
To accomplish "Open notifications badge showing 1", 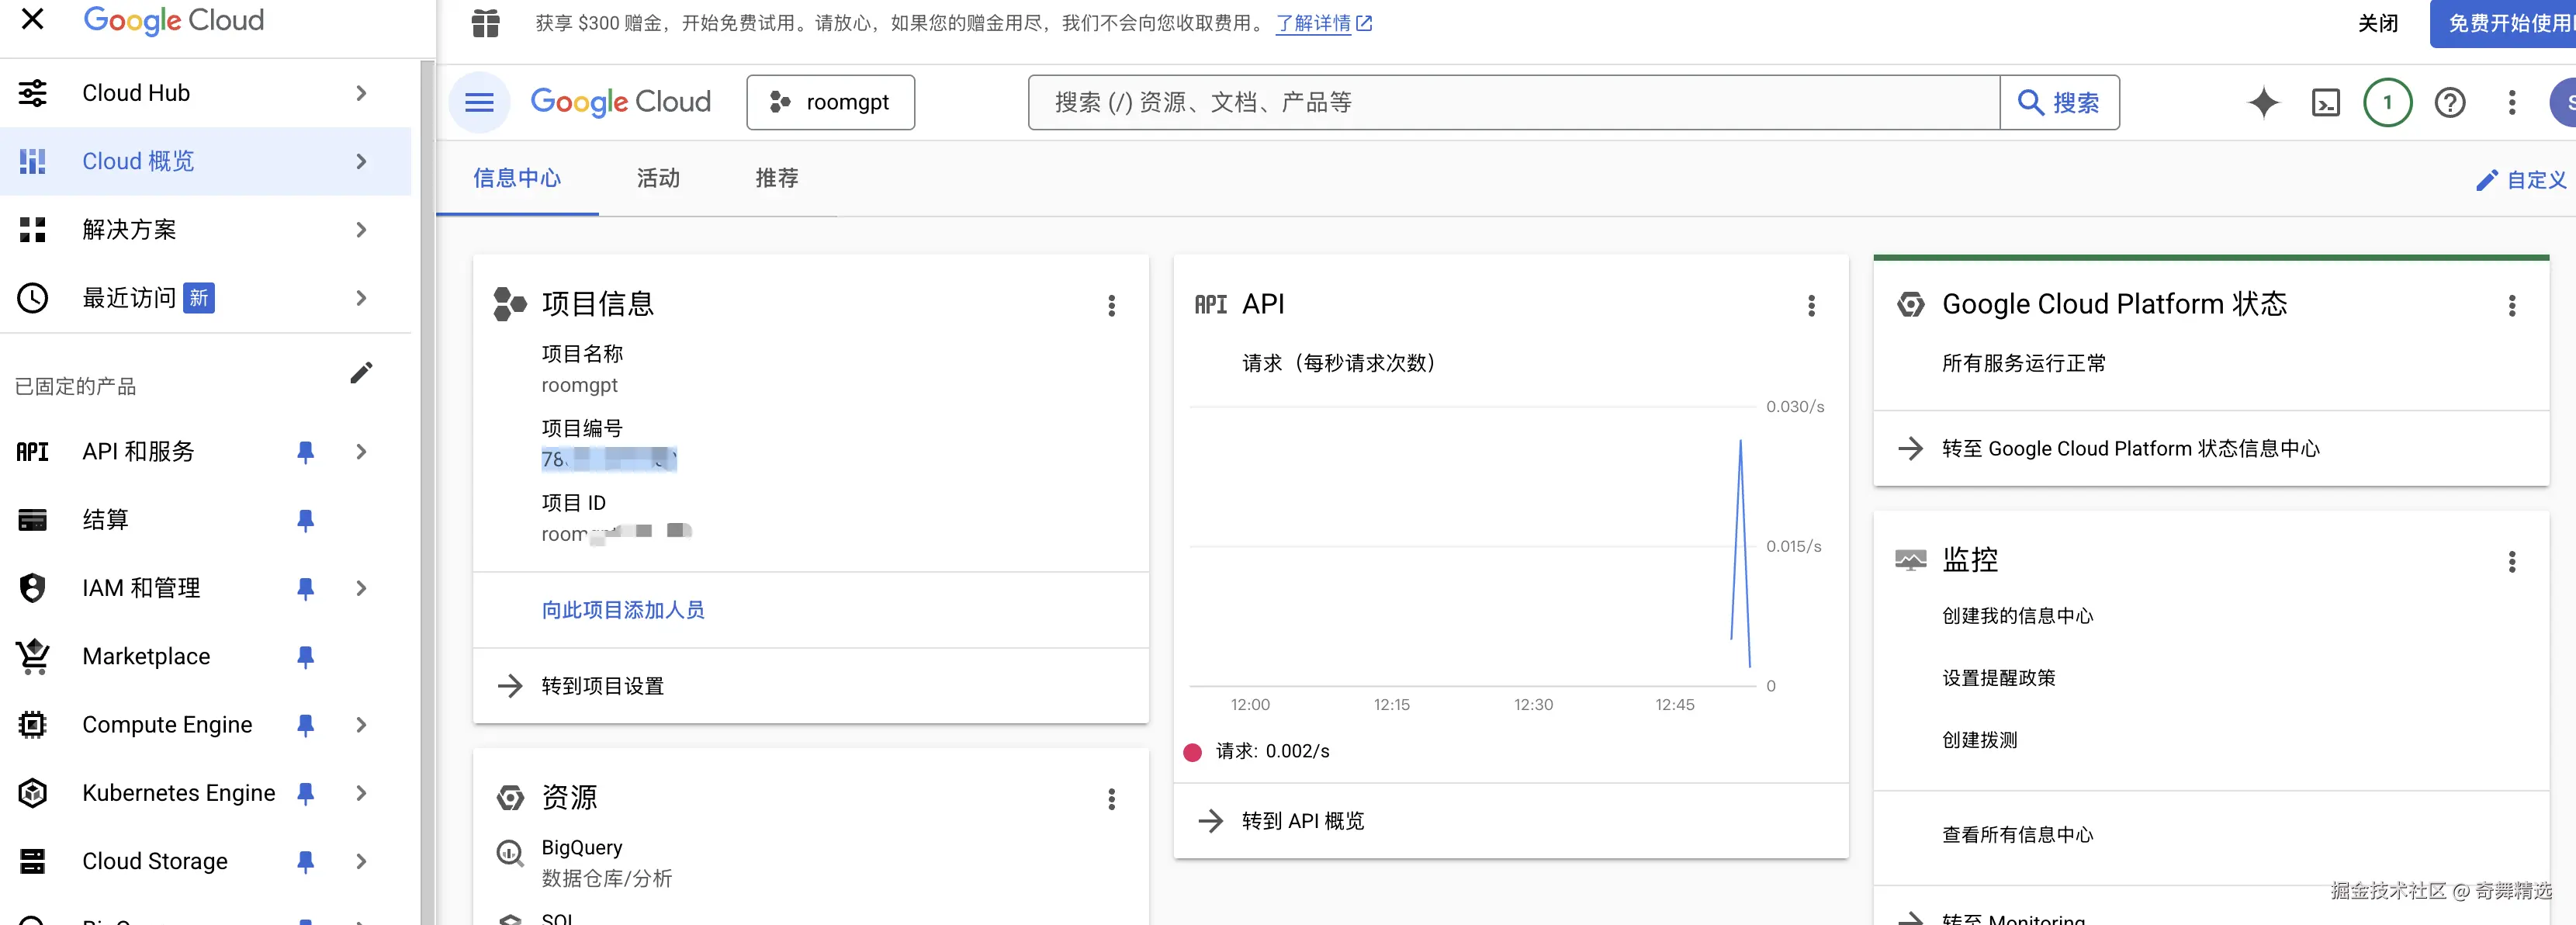I will coord(2387,102).
